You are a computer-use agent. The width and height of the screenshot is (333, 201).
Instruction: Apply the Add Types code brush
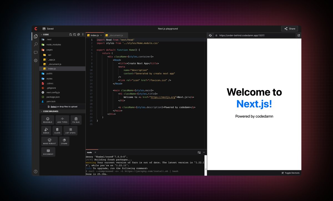pyautogui.click(x=62, y=120)
